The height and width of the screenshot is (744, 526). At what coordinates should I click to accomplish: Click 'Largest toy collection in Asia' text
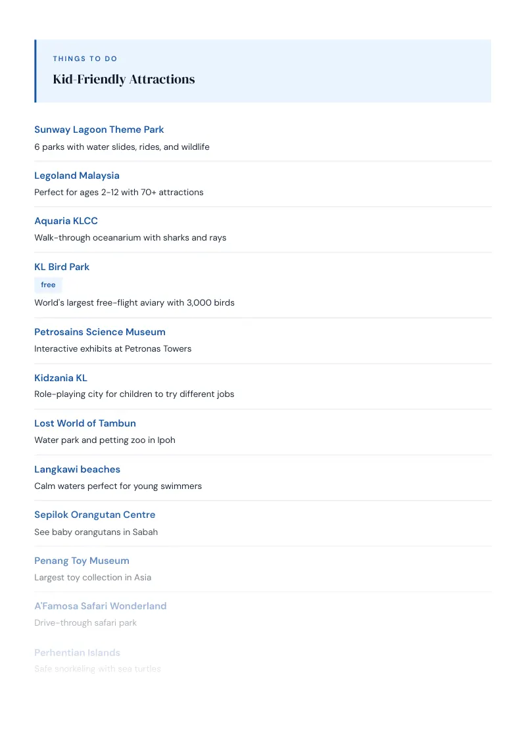click(93, 578)
